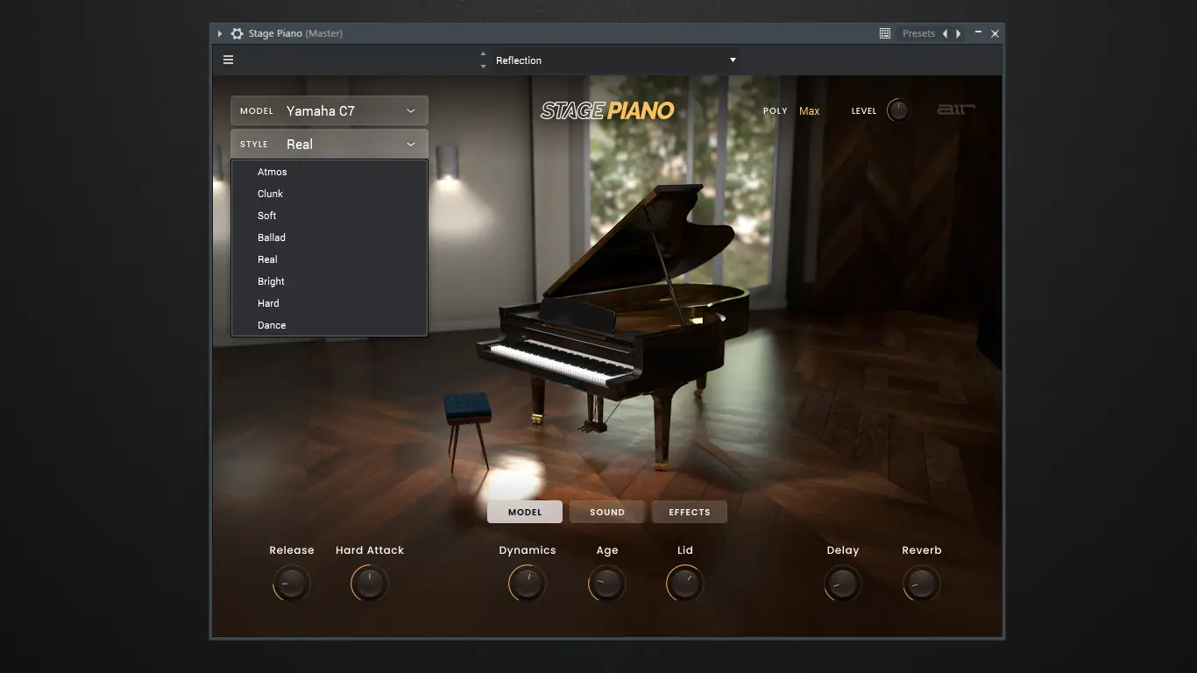
Task: Click the Lid control knob
Action: click(684, 583)
